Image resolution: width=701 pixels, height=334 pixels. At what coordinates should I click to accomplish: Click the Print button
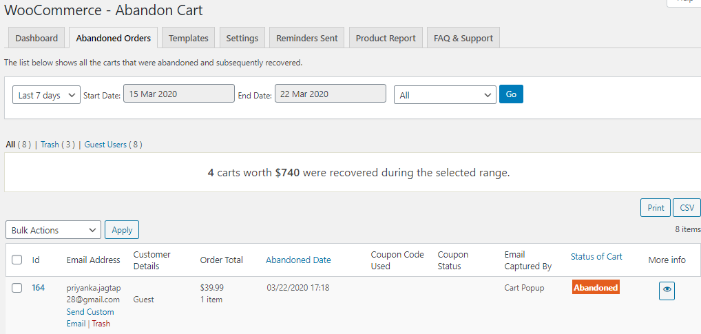(x=656, y=207)
